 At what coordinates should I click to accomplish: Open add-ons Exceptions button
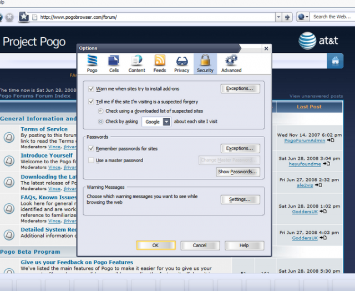pos(240,88)
